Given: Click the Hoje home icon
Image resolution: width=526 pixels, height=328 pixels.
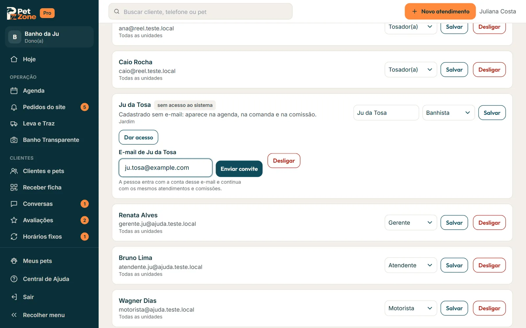Looking at the screenshot, I should point(14,59).
